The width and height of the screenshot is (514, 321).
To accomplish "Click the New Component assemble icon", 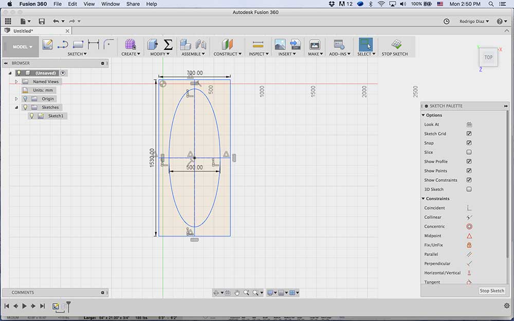I will [x=186, y=44].
